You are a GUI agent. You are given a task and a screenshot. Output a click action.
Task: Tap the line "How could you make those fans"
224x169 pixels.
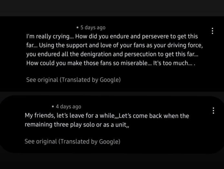(x=111, y=63)
